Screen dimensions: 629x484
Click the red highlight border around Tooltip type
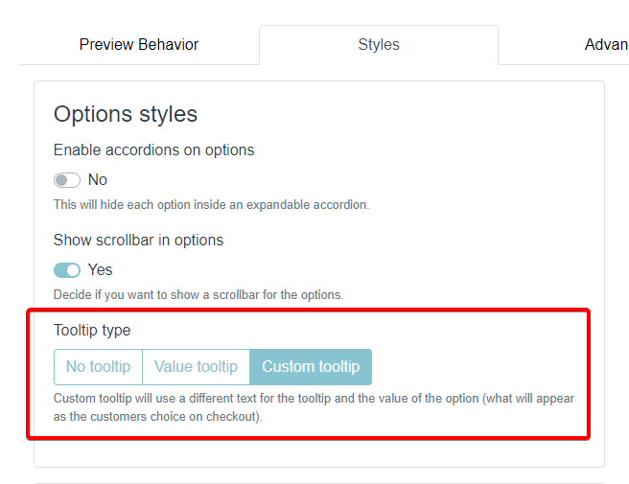[x=307, y=311]
